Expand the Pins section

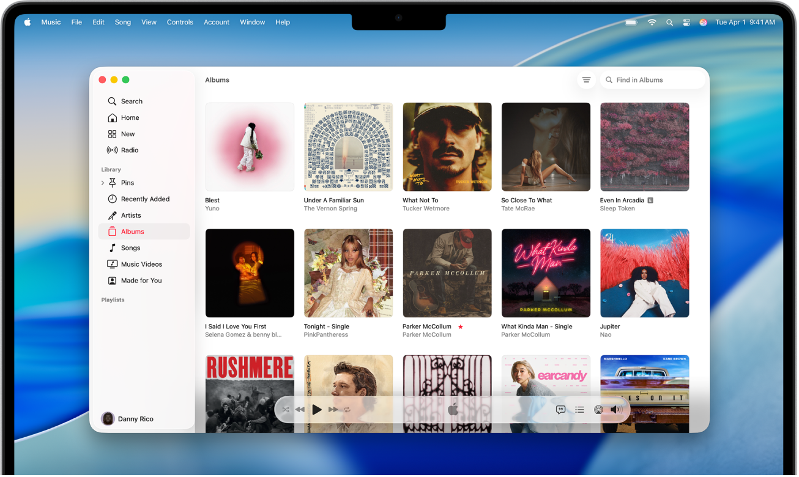[102, 182]
